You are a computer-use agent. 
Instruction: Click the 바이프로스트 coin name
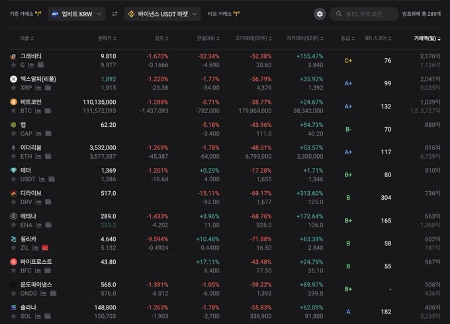[36, 262]
